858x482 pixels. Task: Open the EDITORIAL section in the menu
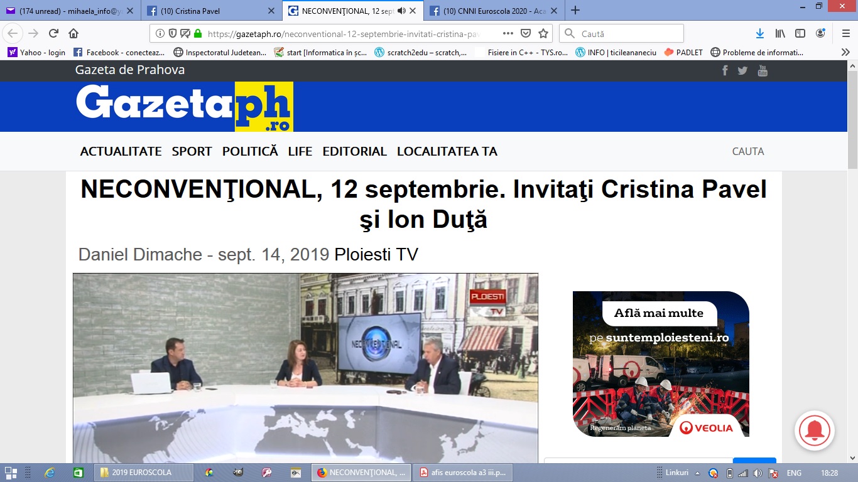click(354, 151)
